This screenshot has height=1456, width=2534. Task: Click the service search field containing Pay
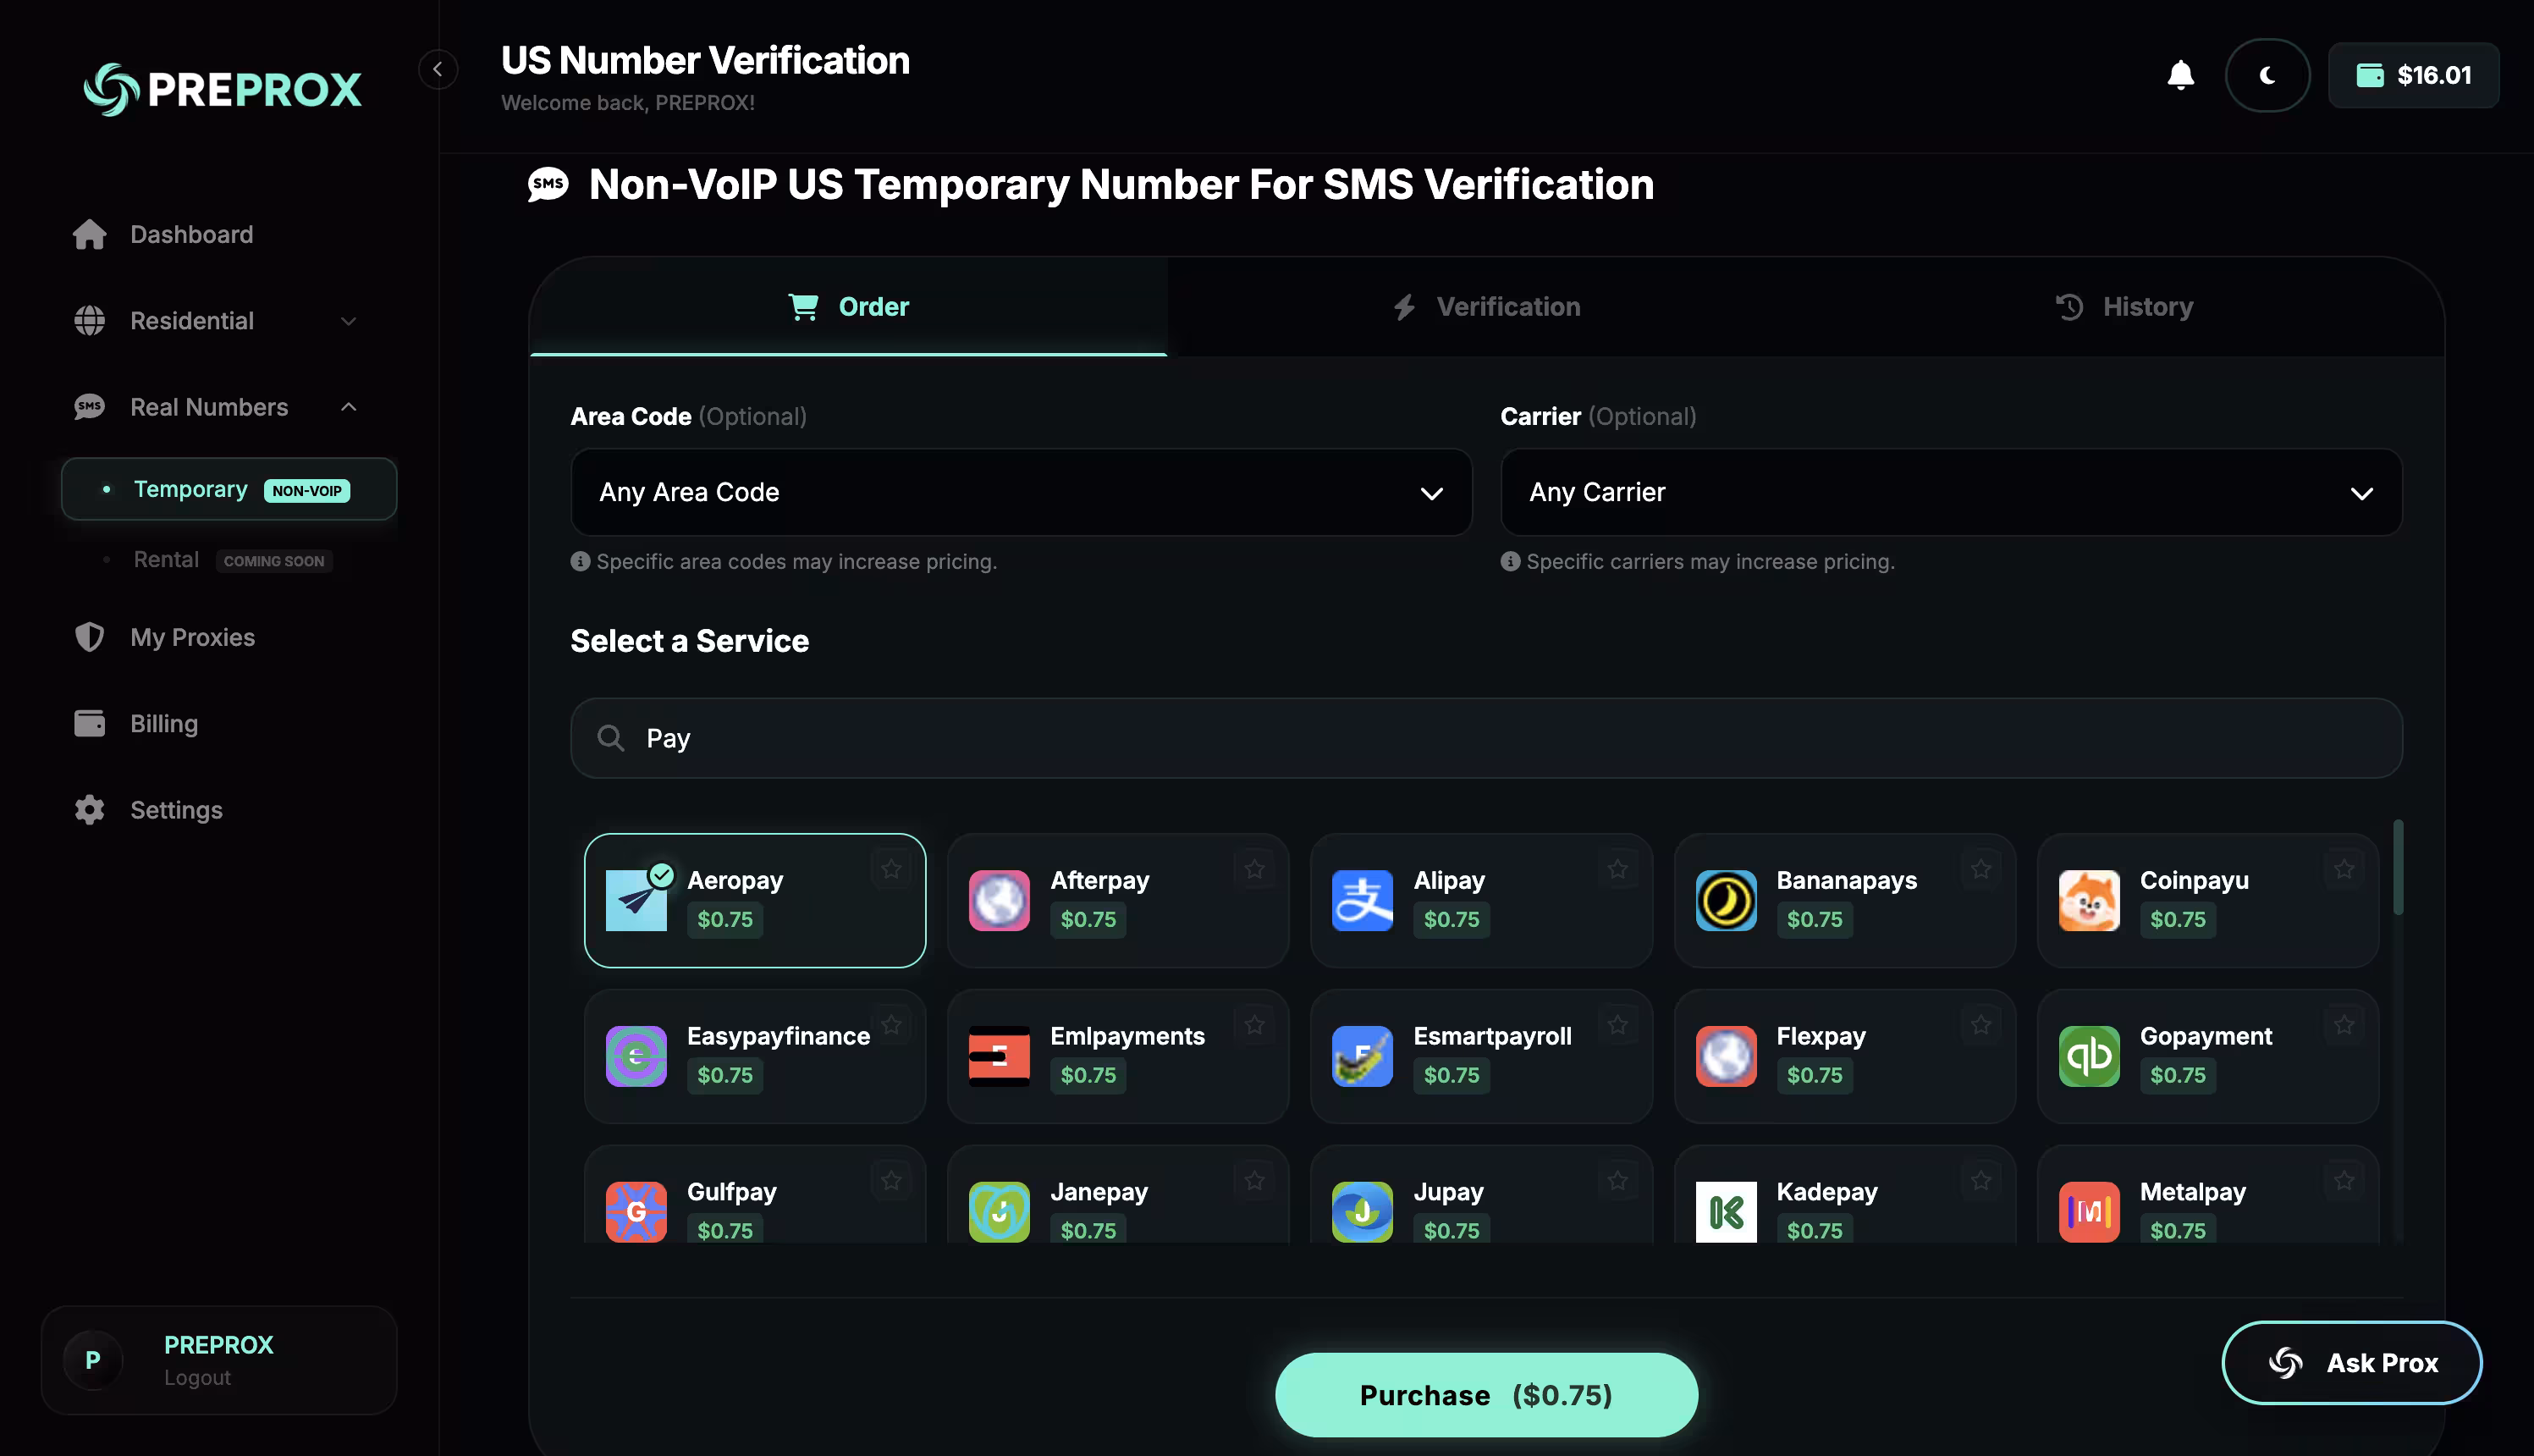[x=1486, y=738]
